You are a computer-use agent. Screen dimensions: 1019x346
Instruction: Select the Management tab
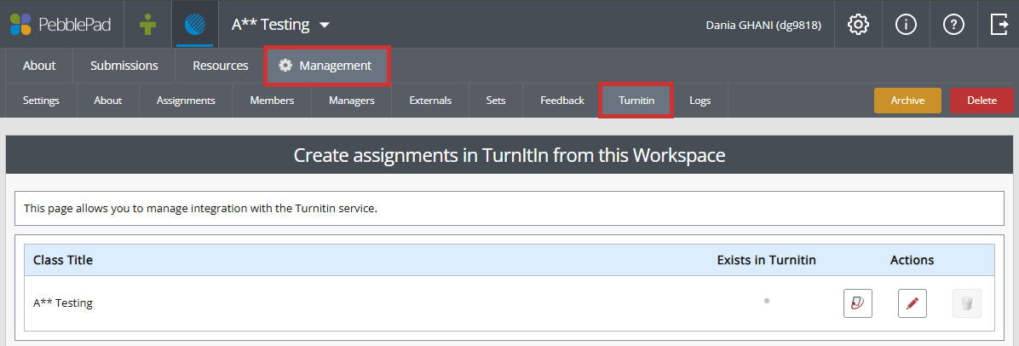click(326, 66)
